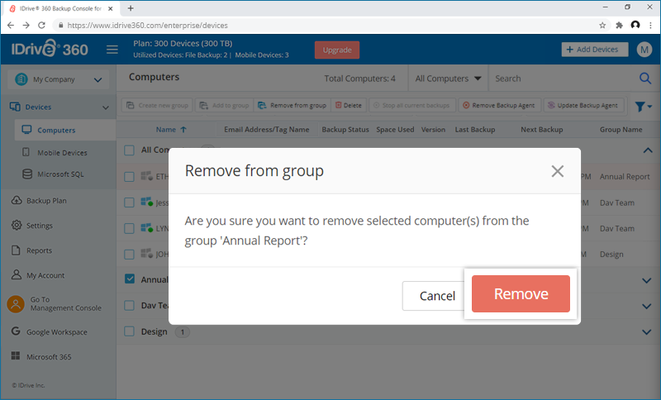The height and width of the screenshot is (400, 661).
Task: Tick the All Computers group checkbox
Action: 130,150
